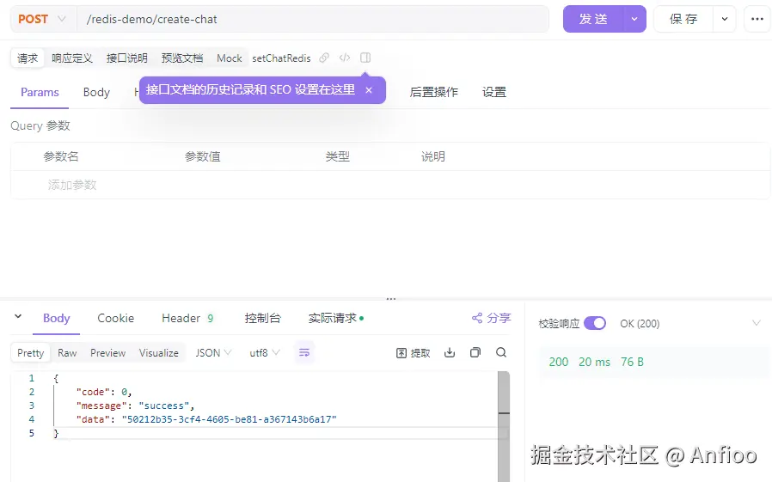This screenshot has width=772, height=482.
Task: Switch to the 响应定义 tab
Action: click(x=72, y=58)
